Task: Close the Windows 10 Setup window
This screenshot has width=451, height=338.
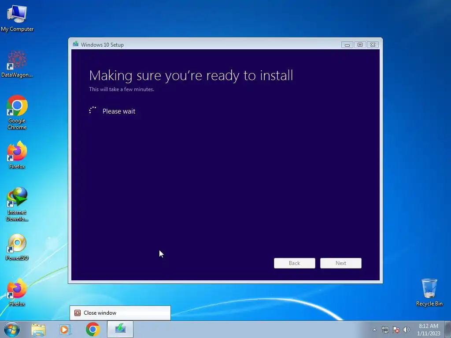Action: (x=373, y=45)
